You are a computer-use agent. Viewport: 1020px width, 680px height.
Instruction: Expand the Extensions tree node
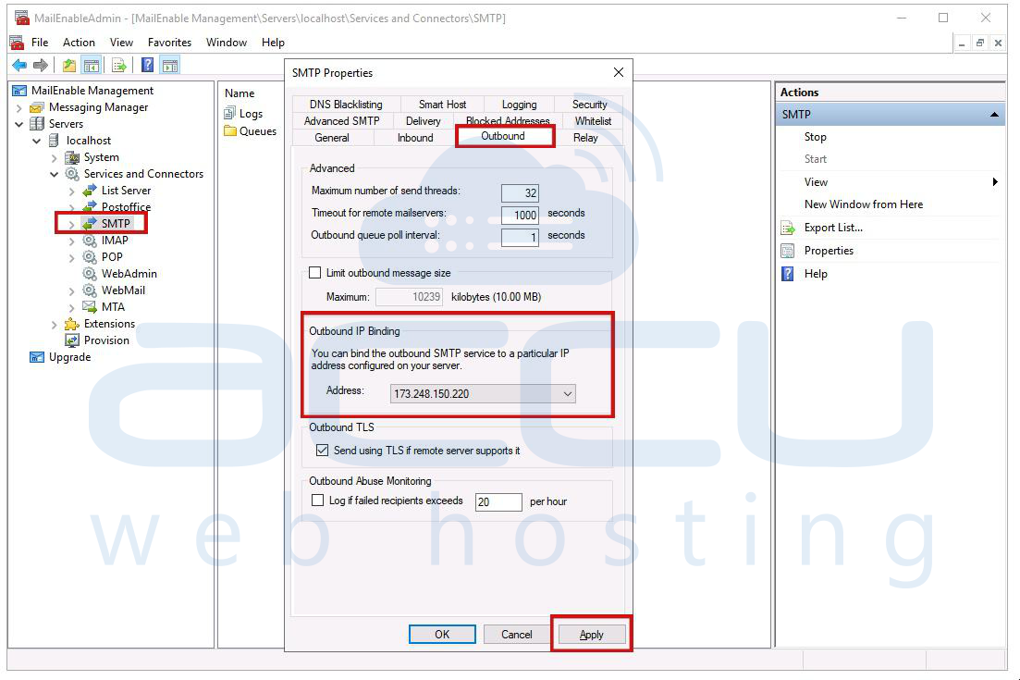coord(54,324)
